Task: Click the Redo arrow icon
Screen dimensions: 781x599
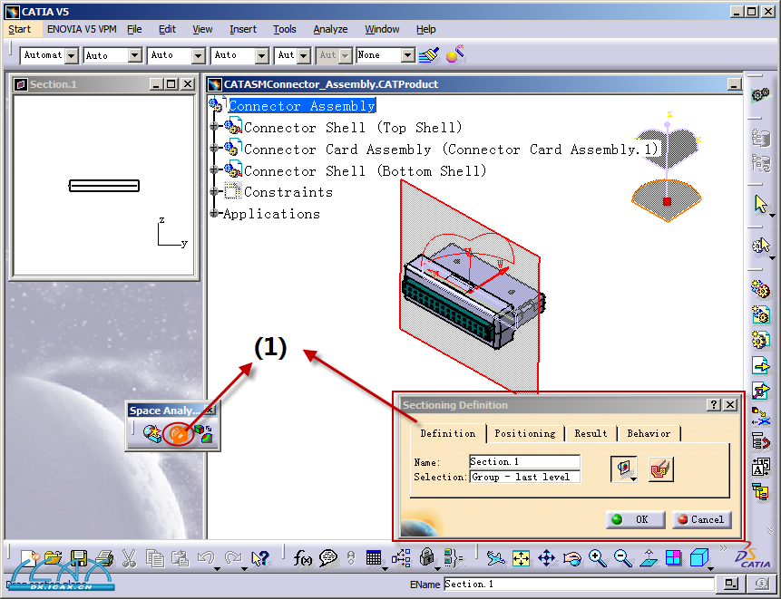Action: coord(232,558)
